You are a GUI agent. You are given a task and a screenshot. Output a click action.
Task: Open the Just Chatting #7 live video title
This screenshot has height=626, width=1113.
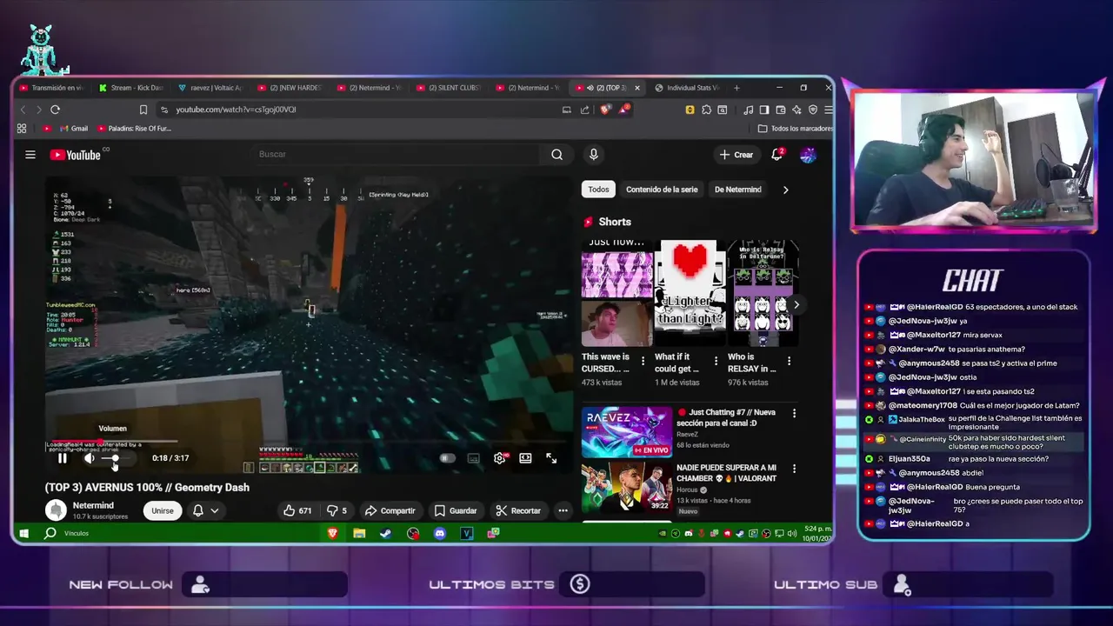tap(726, 417)
